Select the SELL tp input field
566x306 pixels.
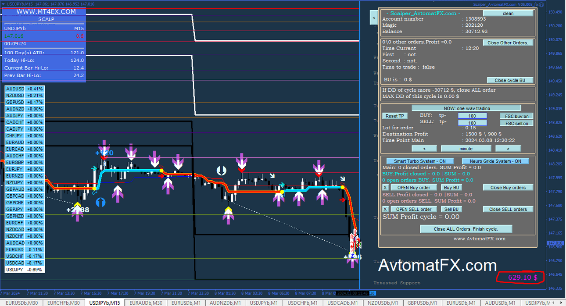pyautogui.click(x=472, y=123)
